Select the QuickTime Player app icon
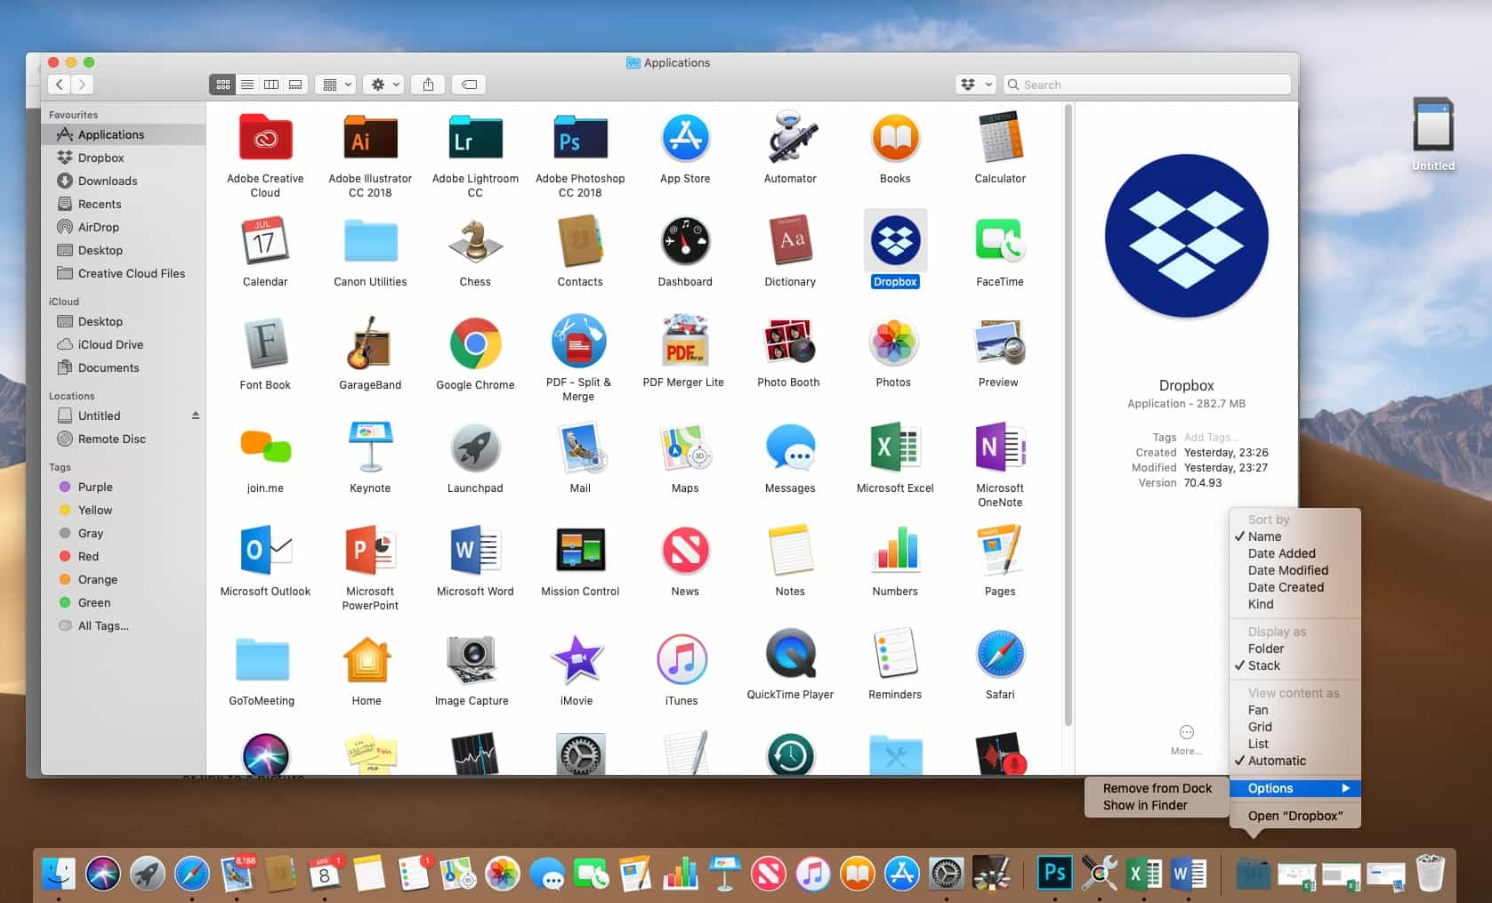1492x903 pixels. click(x=790, y=653)
